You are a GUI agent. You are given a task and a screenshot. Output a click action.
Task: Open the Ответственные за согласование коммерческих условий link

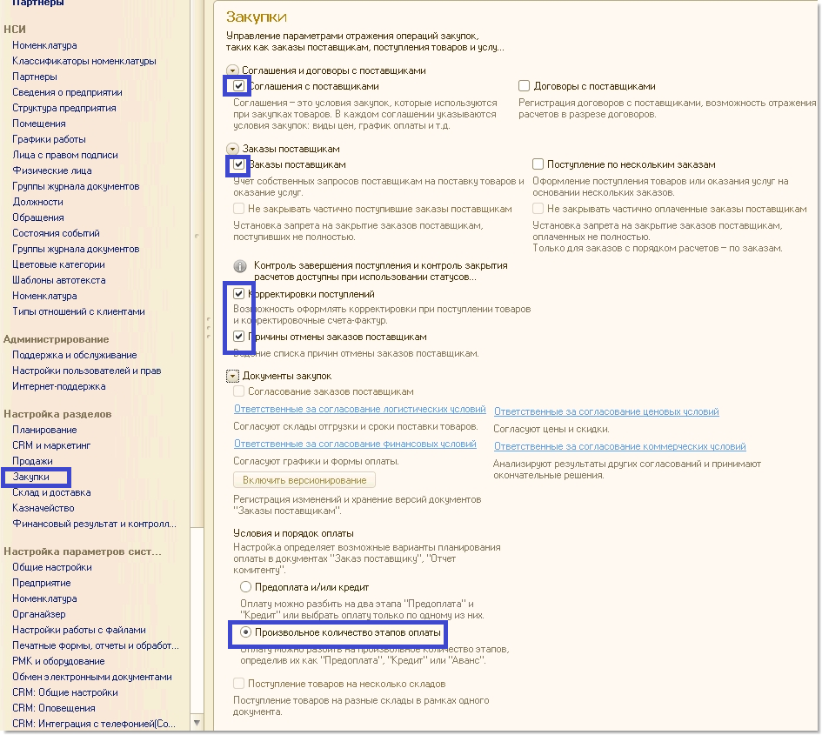tap(619, 446)
